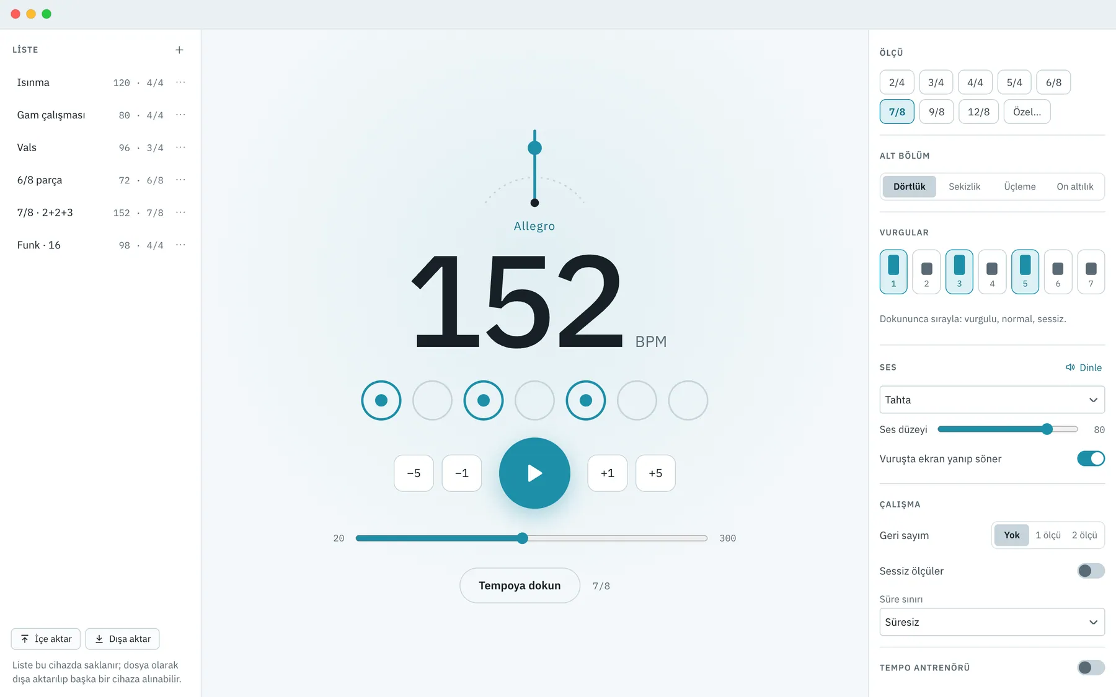
Task: Add a new preset with the plus icon
Action: [179, 50]
